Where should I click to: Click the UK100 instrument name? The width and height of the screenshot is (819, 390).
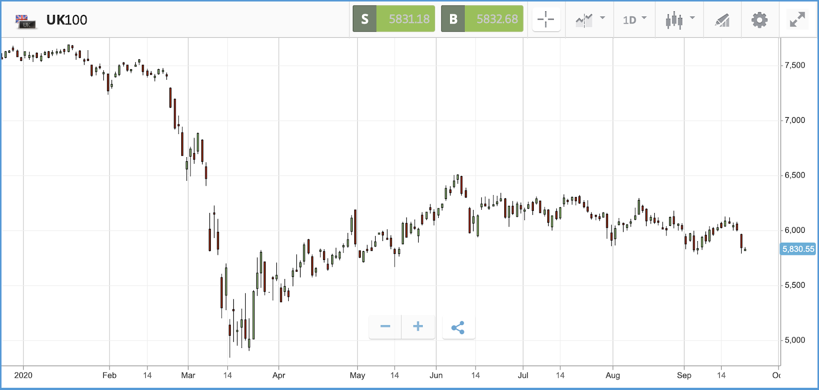click(67, 20)
